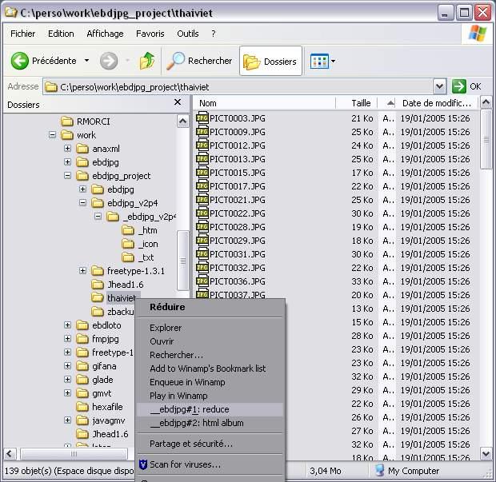Image resolution: width=496 pixels, height=482 pixels.
Task: Select the PICT0028.JPG file icon
Action: pos(202,227)
